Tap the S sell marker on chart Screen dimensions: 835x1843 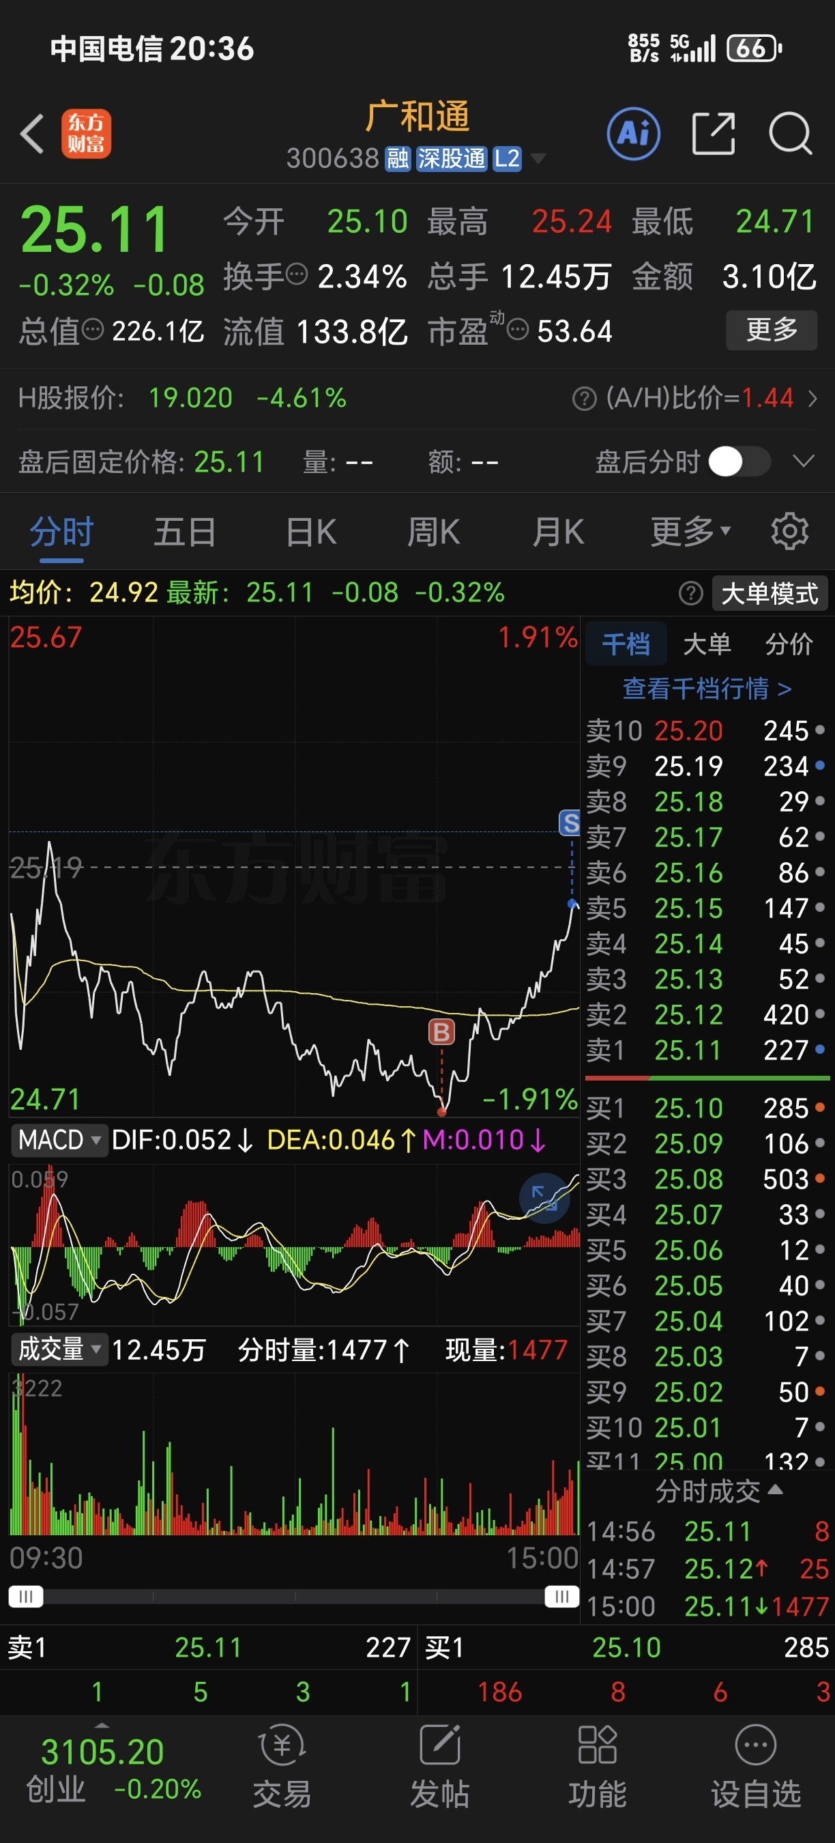coord(570,823)
